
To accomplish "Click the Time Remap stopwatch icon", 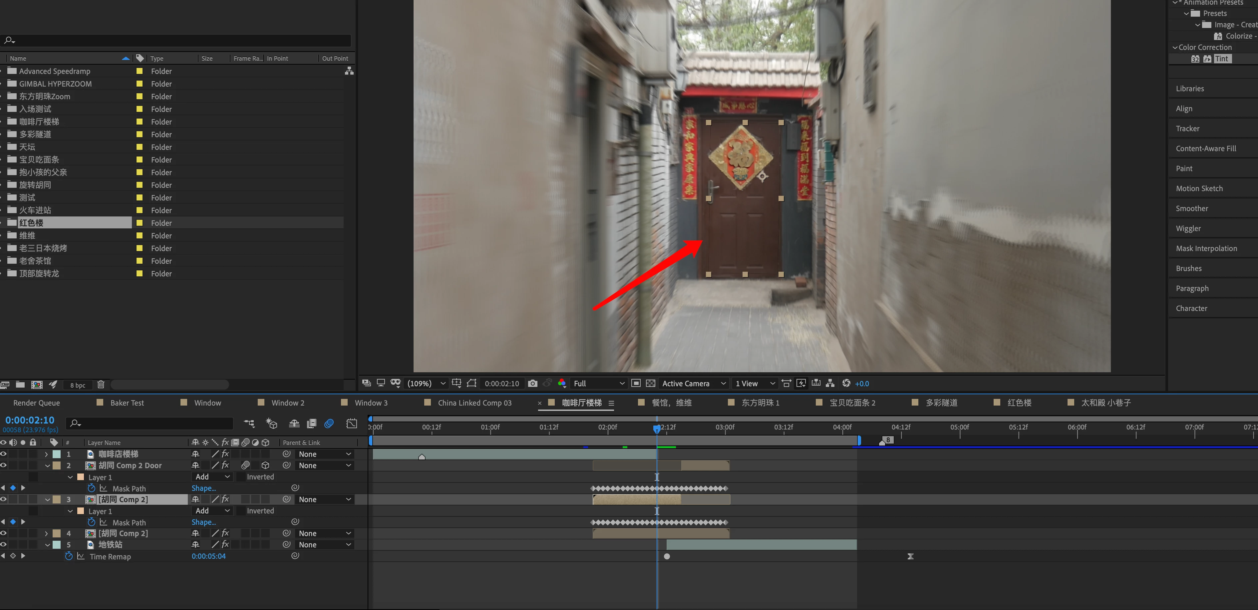I will click(x=68, y=556).
